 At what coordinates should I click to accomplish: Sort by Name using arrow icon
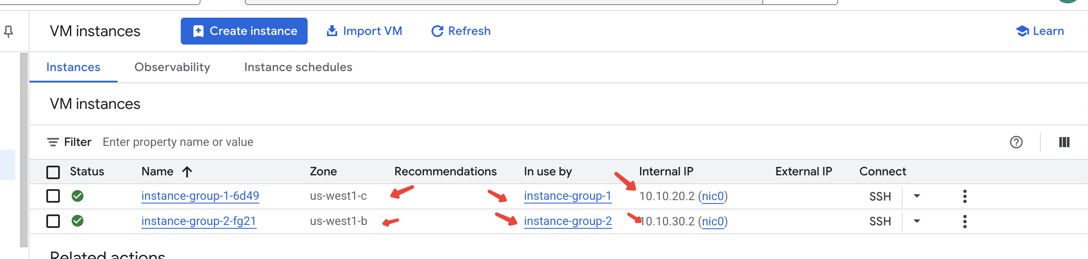pyautogui.click(x=187, y=172)
